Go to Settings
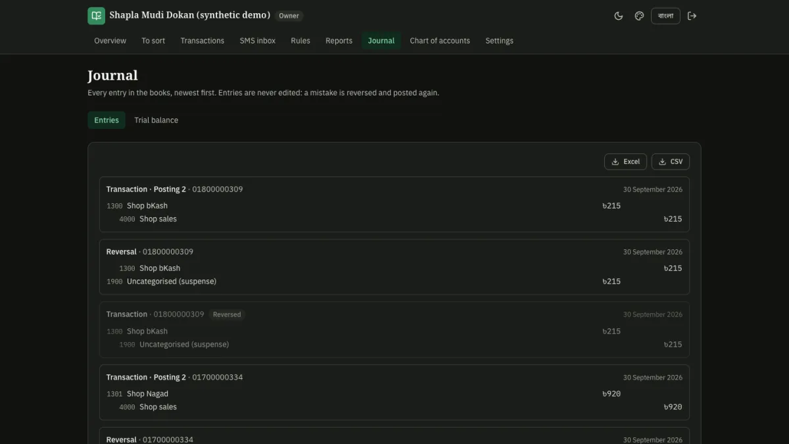This screenshot has height=444, width=789. pos(500,41)
